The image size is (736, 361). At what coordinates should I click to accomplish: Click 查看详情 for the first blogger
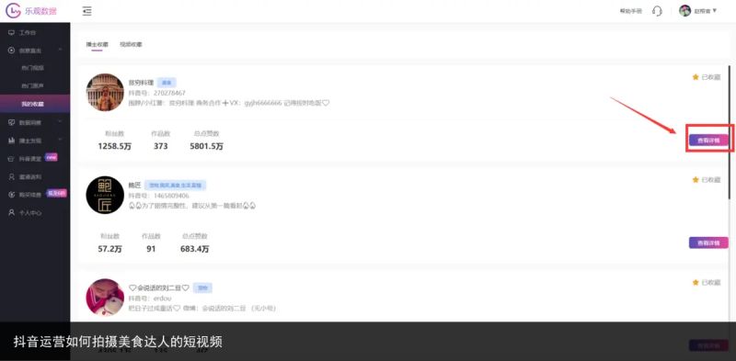708,141
